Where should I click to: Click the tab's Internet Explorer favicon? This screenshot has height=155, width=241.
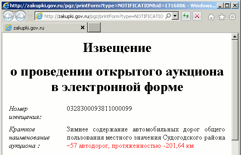[x=8, y=28]
